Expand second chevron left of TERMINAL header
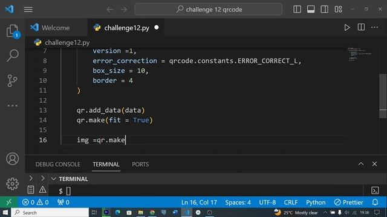 (x=42, y=178)
